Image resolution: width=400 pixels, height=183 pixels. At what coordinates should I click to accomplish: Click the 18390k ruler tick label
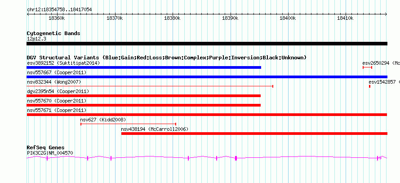pos(231,18)
